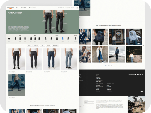The height and width of the screenshot is (113, 151).
Task: Select the Grim Tim fit icon
Action: pyautogui.click(x=39, y=39)
